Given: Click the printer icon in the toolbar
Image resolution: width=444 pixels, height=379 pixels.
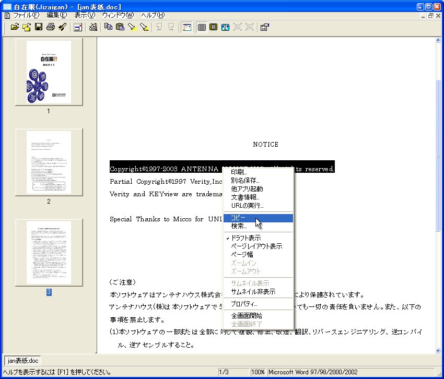Looking at the screenshot, I should tap(50, 27).
